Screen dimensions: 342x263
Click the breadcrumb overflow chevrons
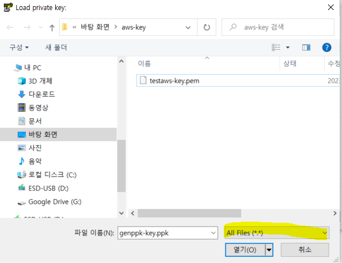(74, 27)
